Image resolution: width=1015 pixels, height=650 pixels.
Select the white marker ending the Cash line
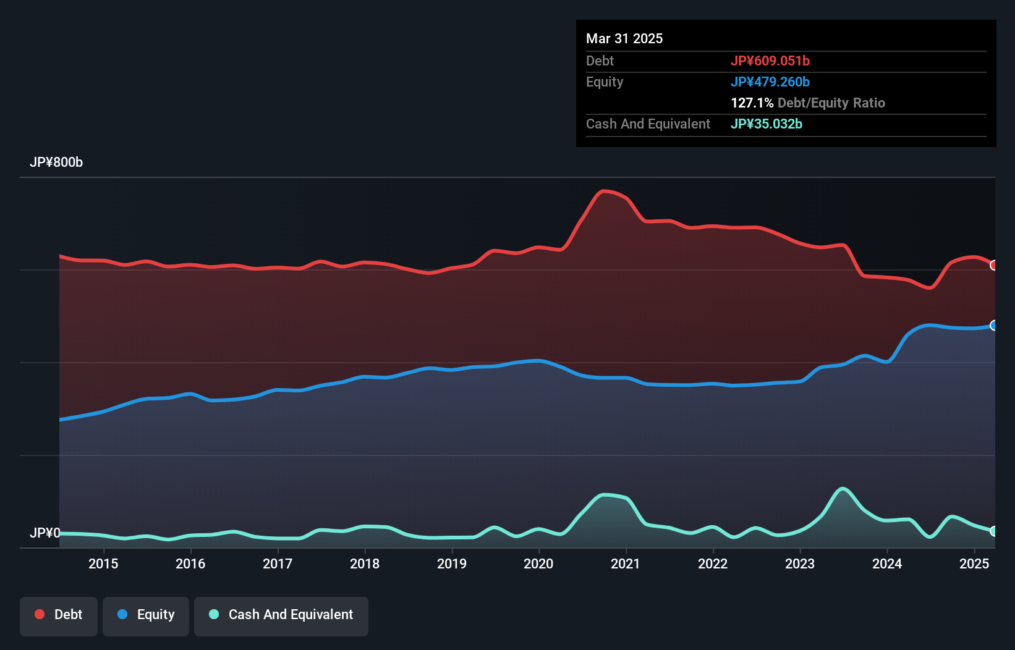click(x=994, y=531)
